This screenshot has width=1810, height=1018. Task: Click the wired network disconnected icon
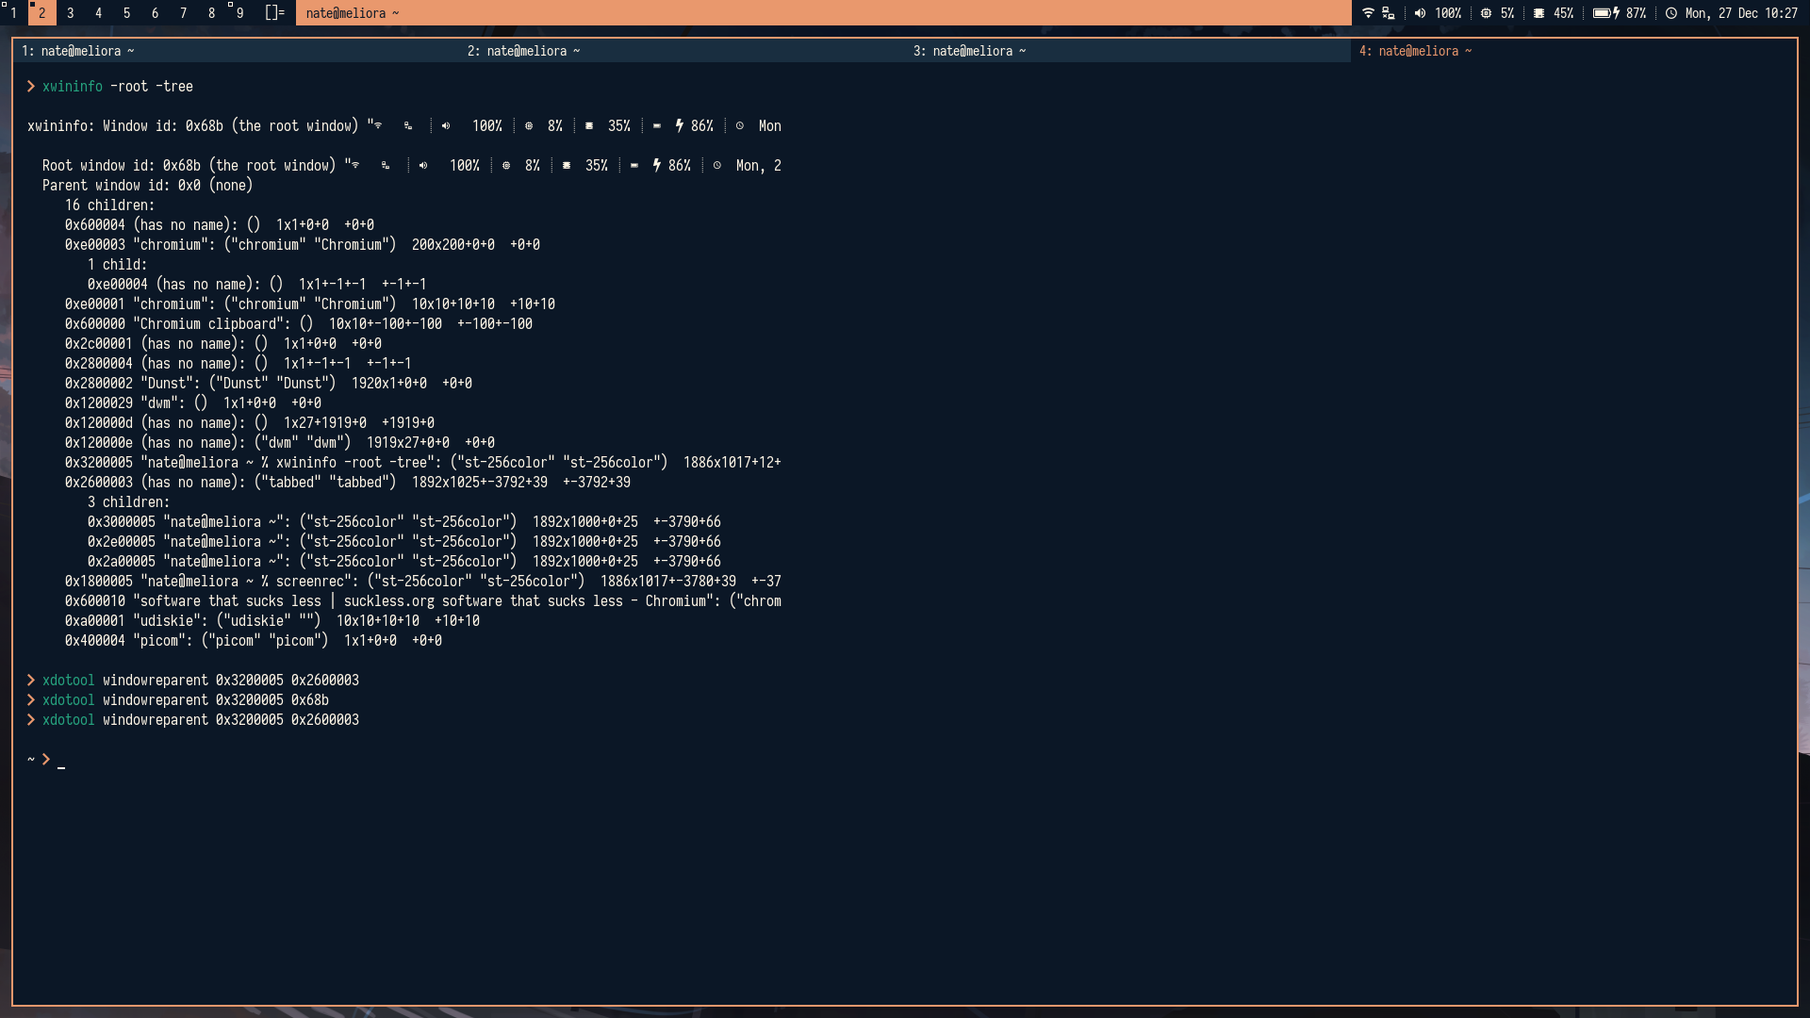tap(1389, 13)
